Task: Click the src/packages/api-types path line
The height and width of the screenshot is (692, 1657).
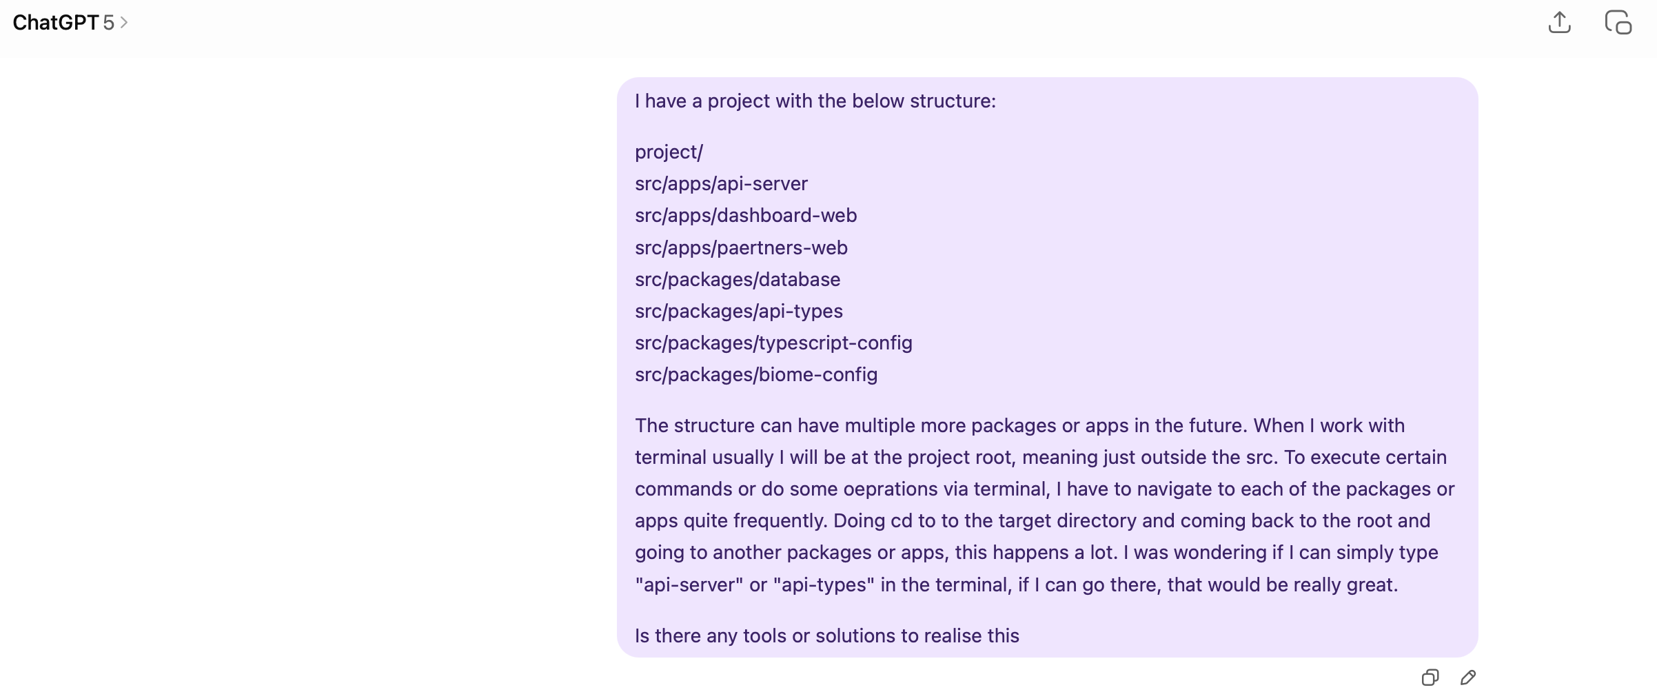Action: (739, 312)
